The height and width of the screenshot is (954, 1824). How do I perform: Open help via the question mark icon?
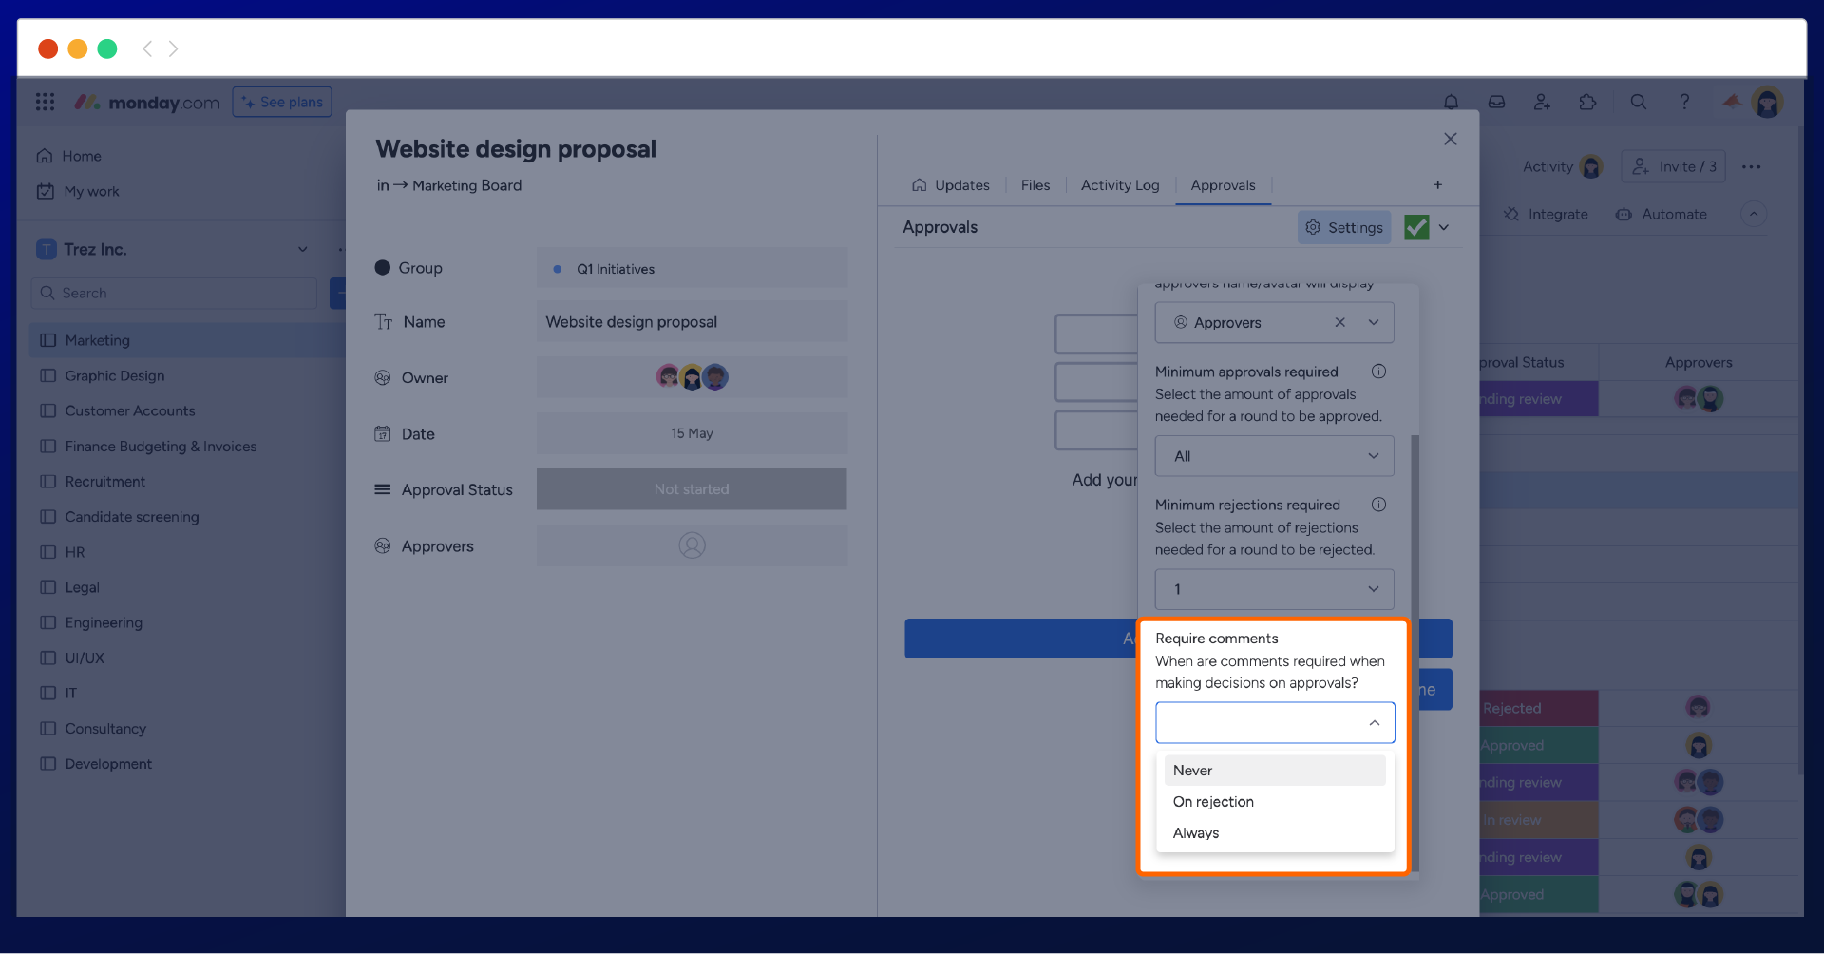coord(1684,102)
